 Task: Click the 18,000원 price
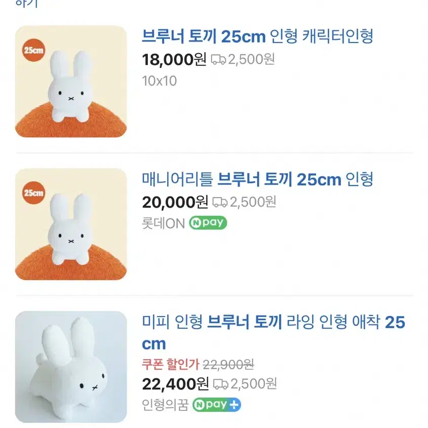174,59
